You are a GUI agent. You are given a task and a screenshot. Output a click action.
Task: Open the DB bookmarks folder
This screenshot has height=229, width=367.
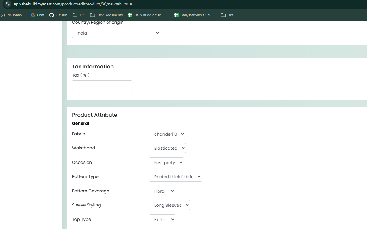pyautogui.click(x=79, y=15)
